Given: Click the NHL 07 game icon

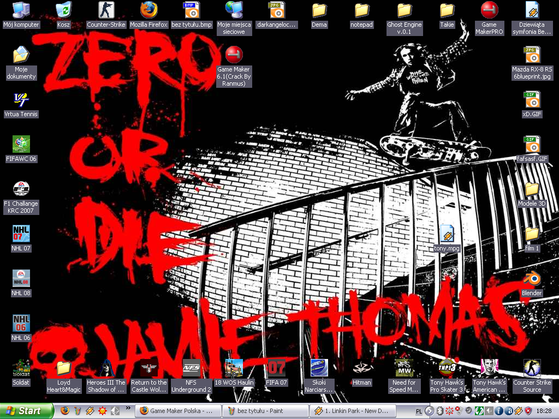Looking at the screenshot, I should pyautogui.click(x=21, y=234).
